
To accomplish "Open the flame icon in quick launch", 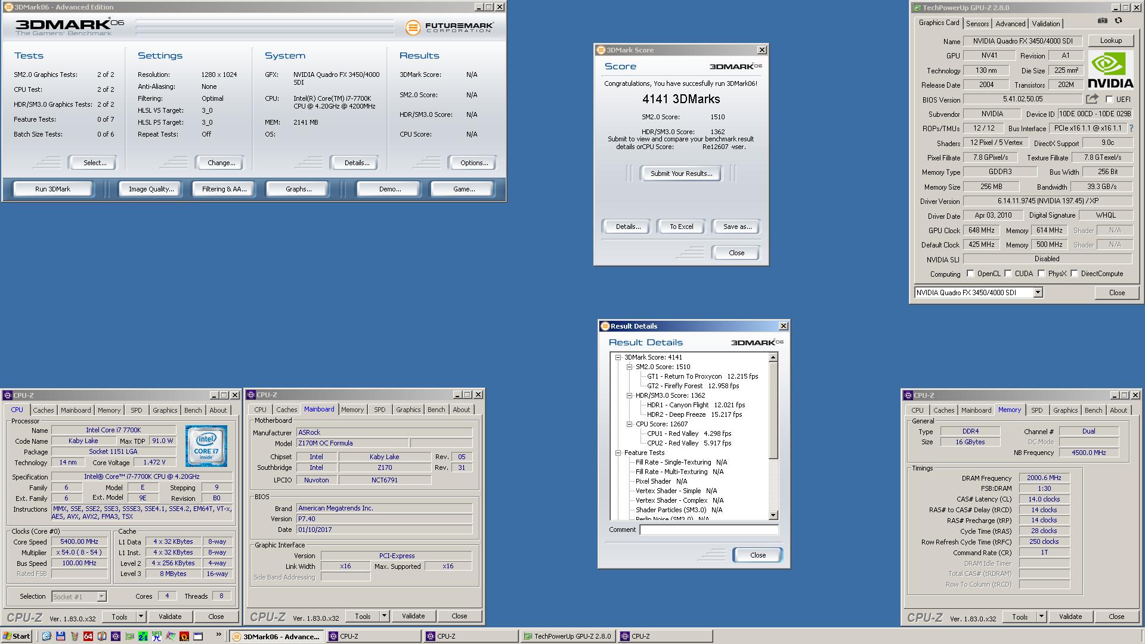I will point(184,636).
